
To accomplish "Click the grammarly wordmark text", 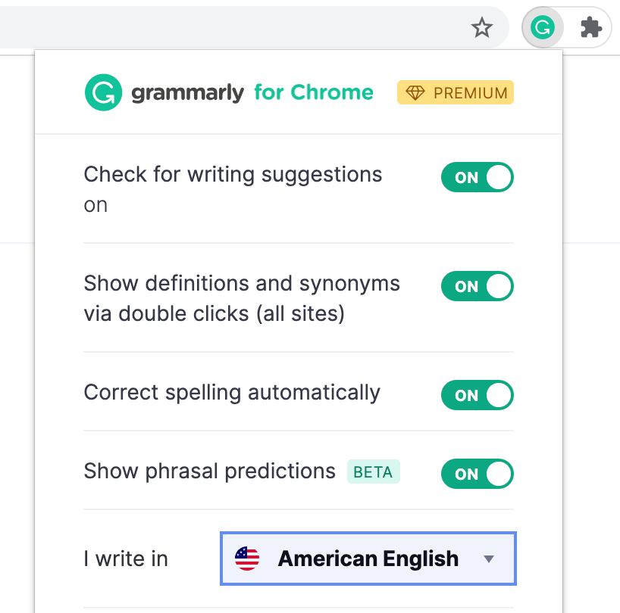I will [x=187, y=94].
